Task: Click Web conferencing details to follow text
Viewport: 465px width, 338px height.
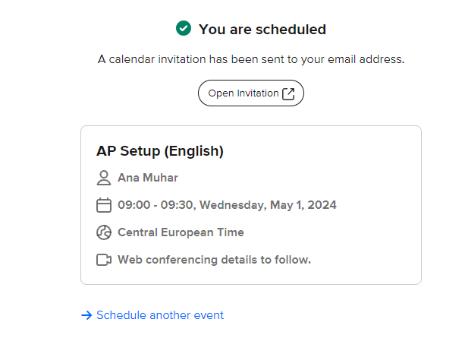Action: coord(214,260)
